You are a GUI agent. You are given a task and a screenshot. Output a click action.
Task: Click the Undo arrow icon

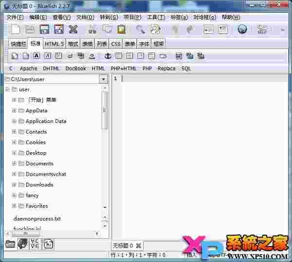[x=175, y=29]
